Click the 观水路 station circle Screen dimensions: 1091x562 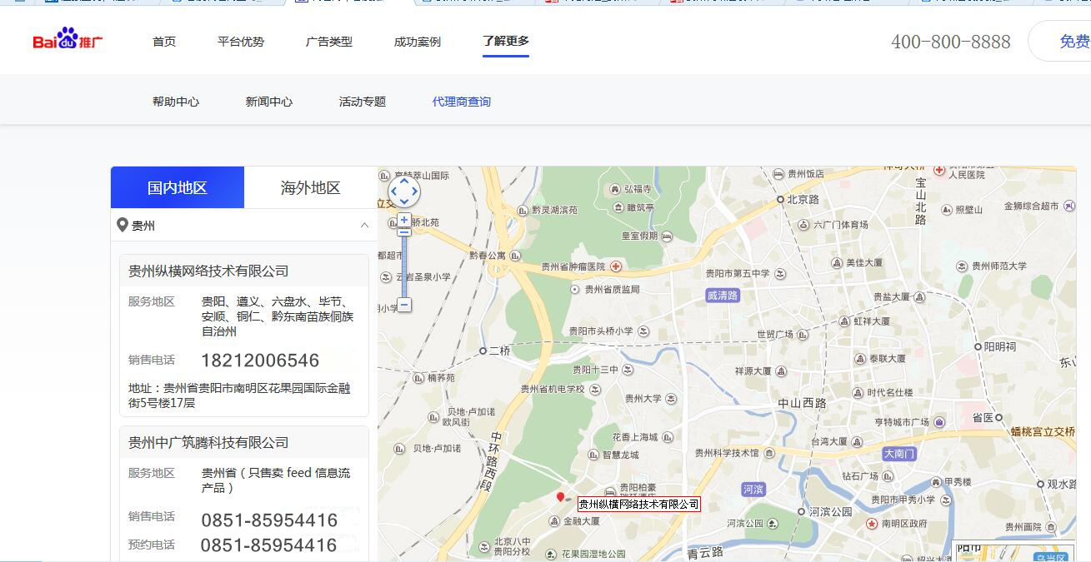coord(1040,484)
